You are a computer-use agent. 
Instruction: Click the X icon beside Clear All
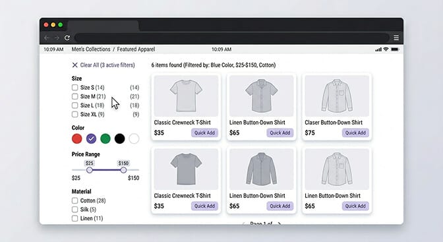click(75, 65)
